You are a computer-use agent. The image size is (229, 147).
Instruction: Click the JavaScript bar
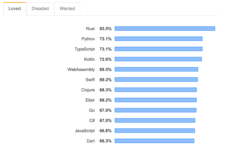pos(155,131)
